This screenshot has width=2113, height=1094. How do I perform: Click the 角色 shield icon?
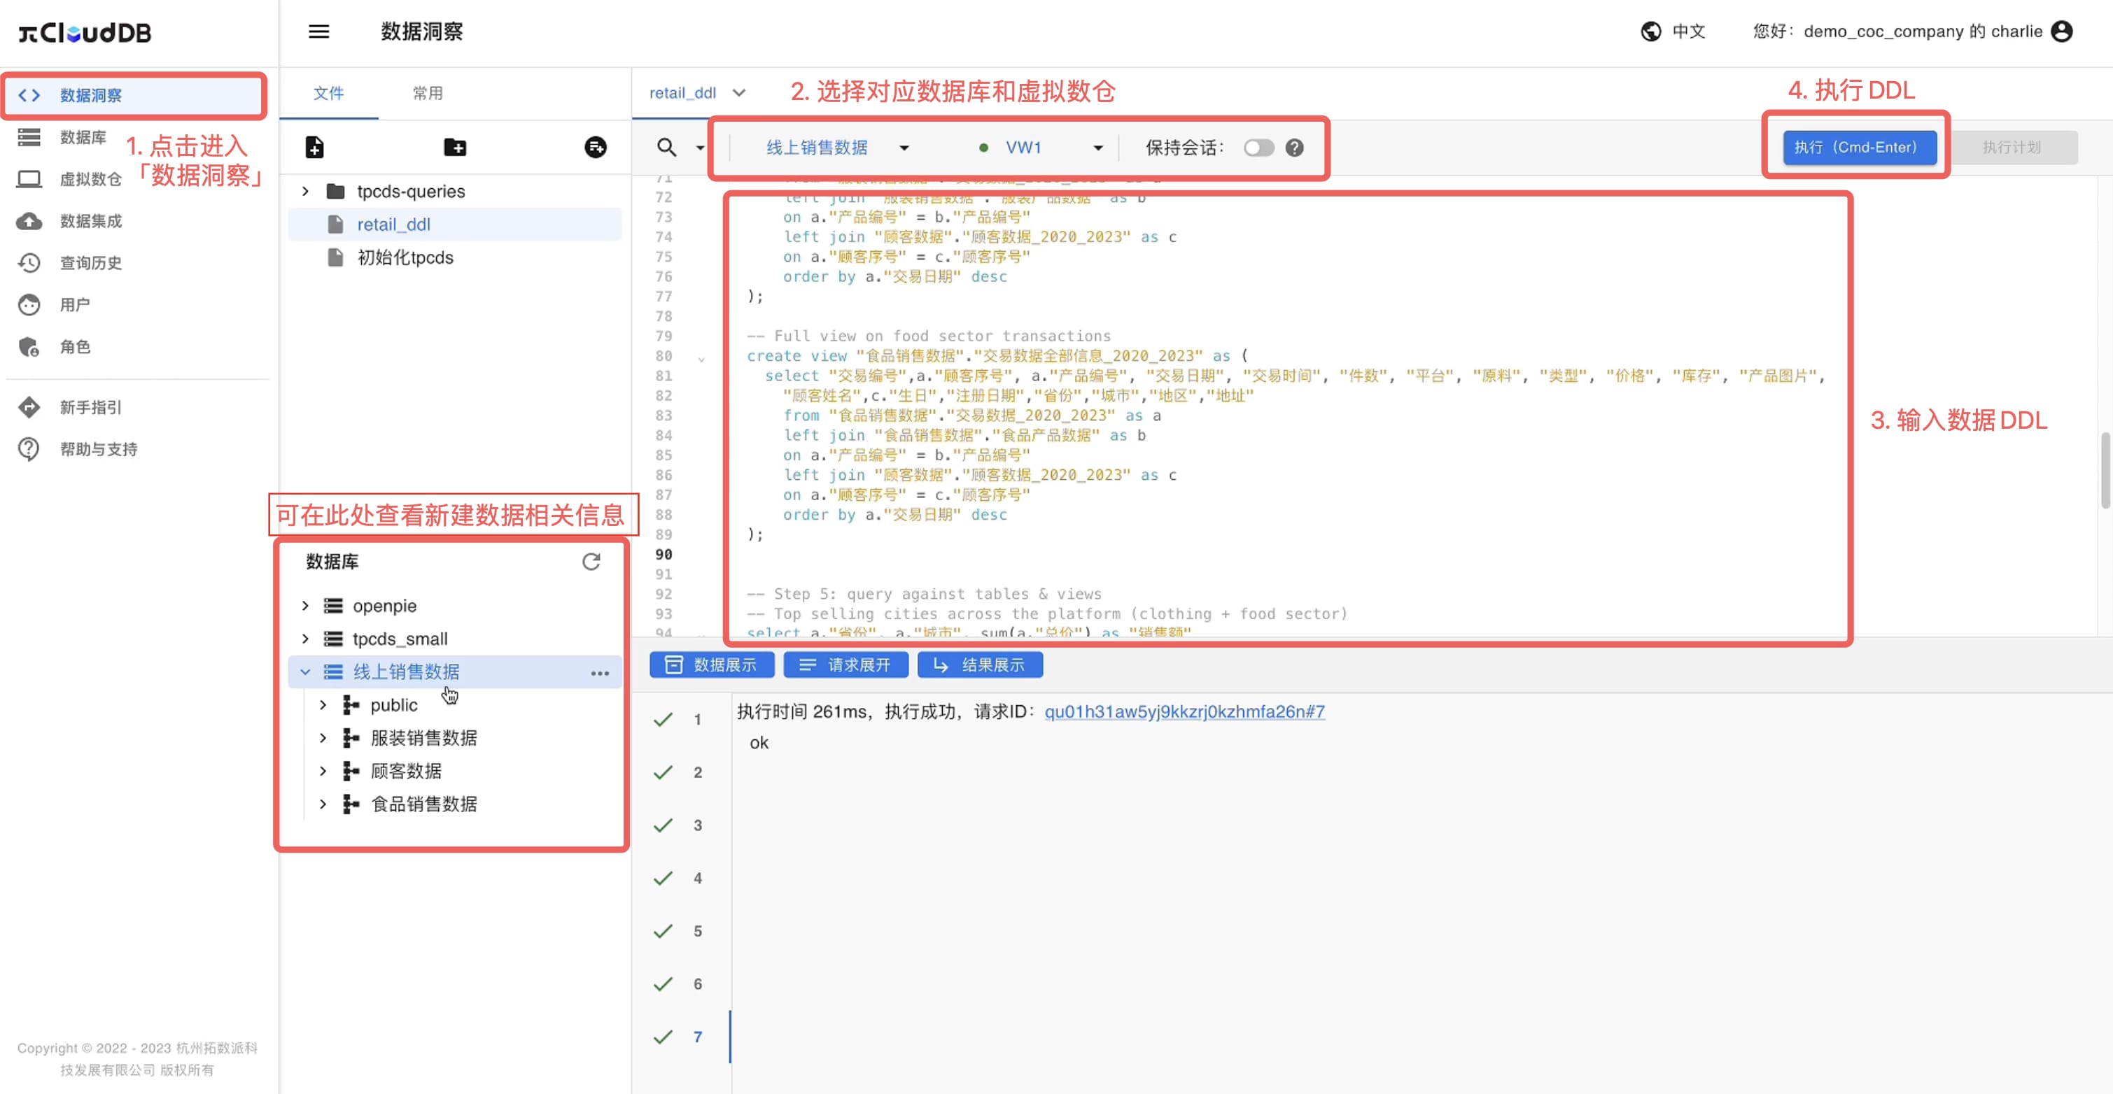coord(29,348)
